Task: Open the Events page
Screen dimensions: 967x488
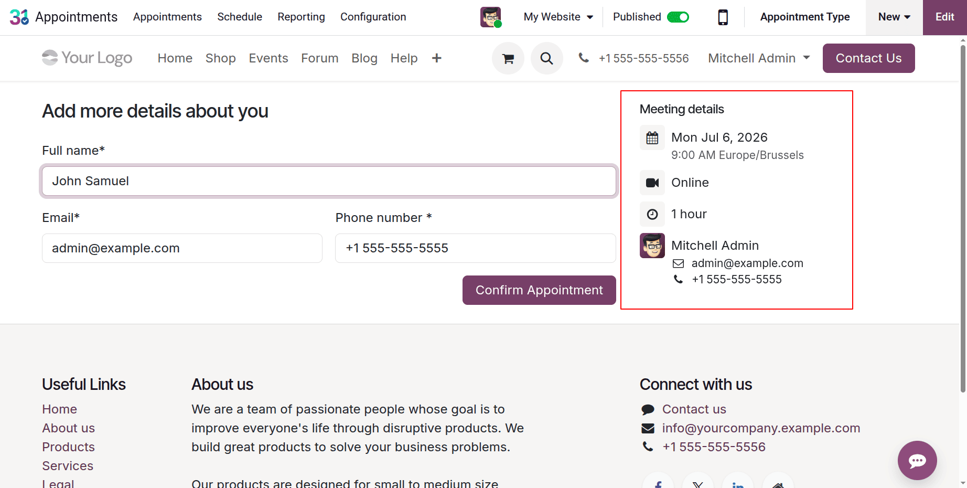Action: (268, 58)
